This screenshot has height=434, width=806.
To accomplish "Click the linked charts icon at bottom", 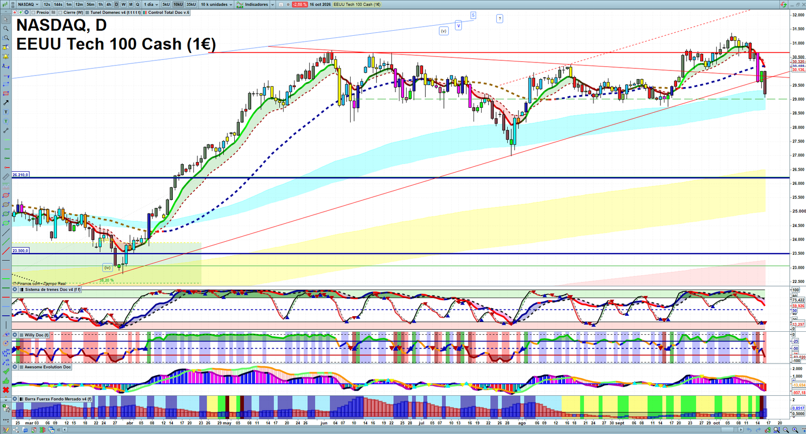I will pyautogui.click(x=51, y=430).
